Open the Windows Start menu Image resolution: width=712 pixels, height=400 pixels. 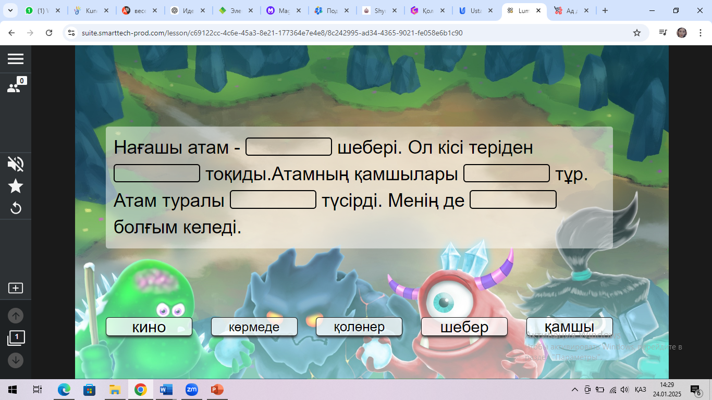click(x=13, y=390)
